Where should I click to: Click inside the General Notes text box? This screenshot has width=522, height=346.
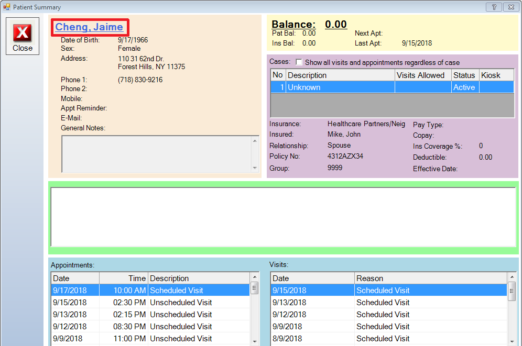(x=156, y=154)
